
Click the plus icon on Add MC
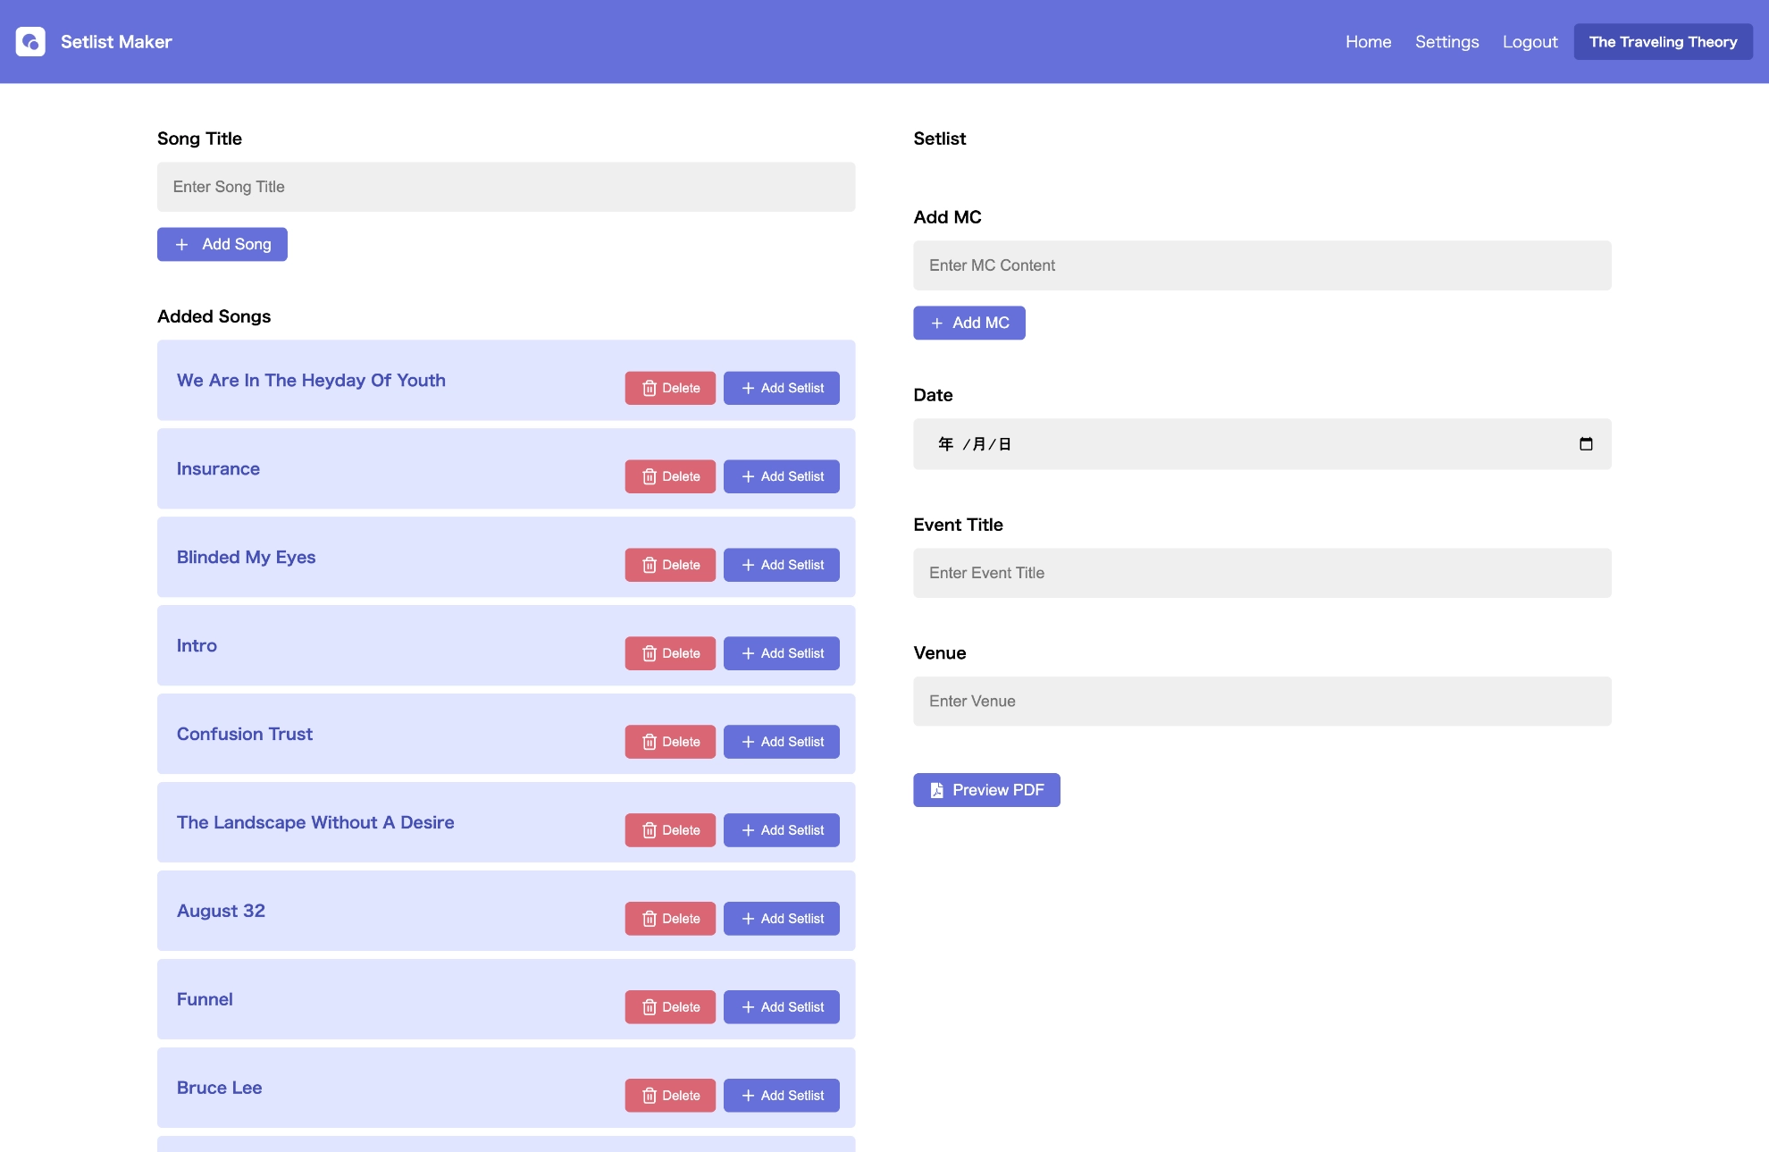(937, 323)
